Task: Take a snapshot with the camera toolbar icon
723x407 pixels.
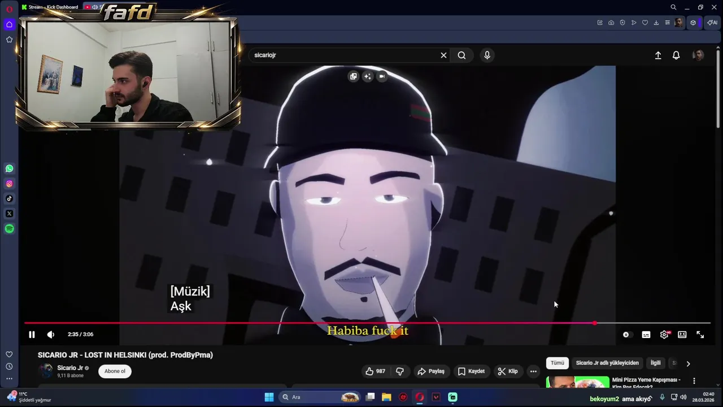Action: [611, 23]
